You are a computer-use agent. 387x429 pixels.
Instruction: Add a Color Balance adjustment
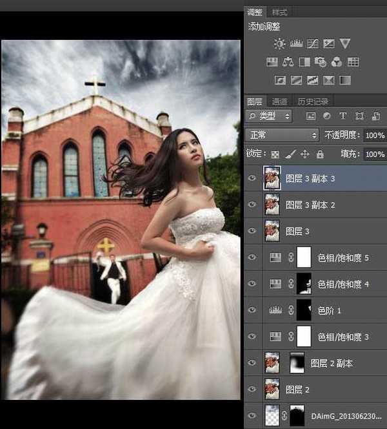[288, 63]
